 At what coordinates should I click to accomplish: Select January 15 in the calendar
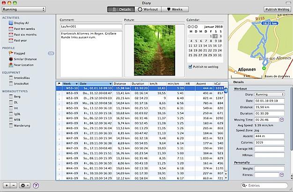coord(210,46)
